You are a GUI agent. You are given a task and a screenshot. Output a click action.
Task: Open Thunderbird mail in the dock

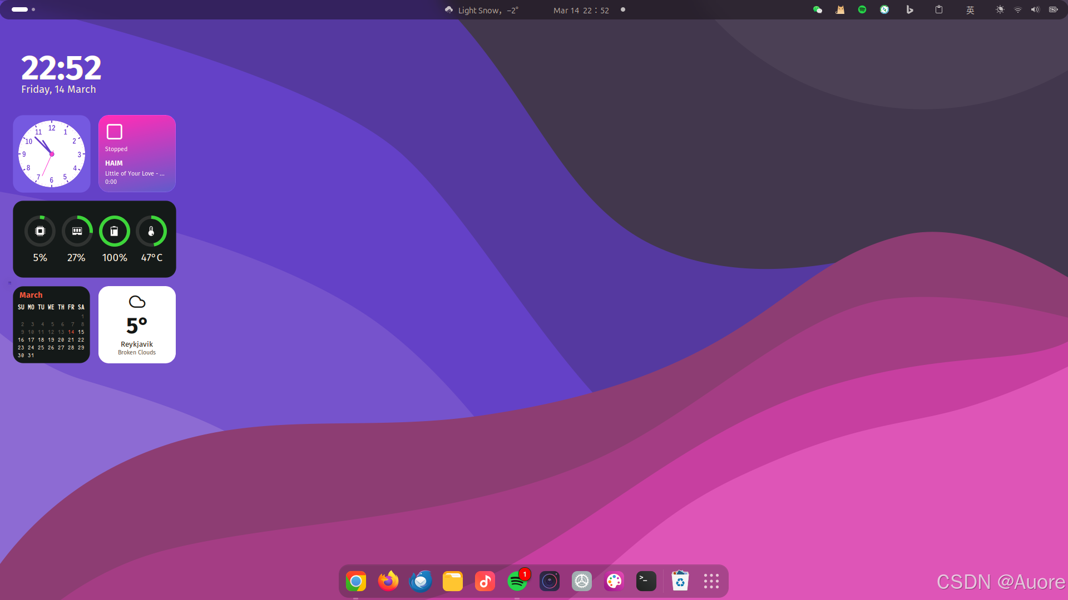[421, 581]
